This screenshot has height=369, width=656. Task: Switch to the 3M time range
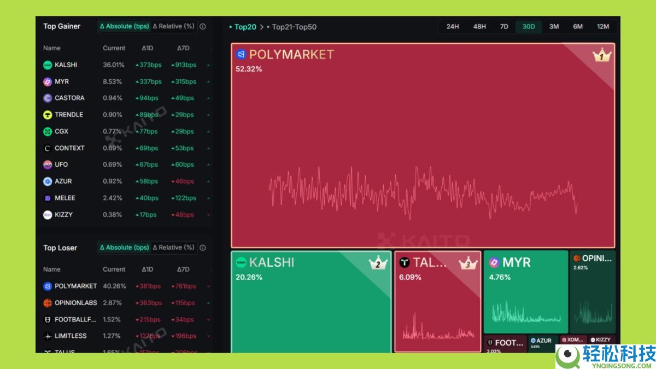(x=554, y=27)
